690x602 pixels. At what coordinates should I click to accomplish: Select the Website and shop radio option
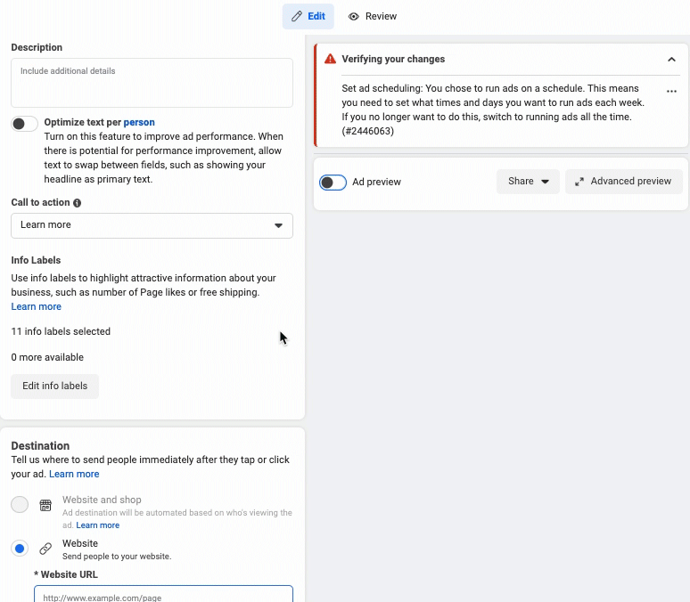point(20,505)
